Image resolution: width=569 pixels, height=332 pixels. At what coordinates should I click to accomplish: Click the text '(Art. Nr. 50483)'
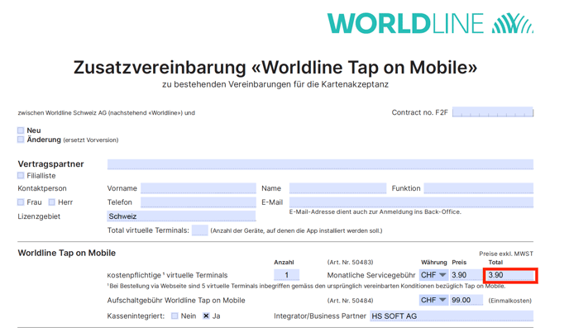(350, 262)
